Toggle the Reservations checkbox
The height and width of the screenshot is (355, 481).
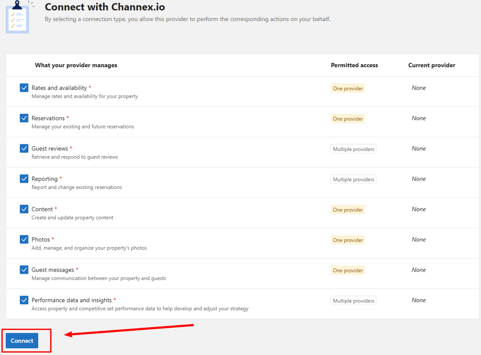(24, 118)
